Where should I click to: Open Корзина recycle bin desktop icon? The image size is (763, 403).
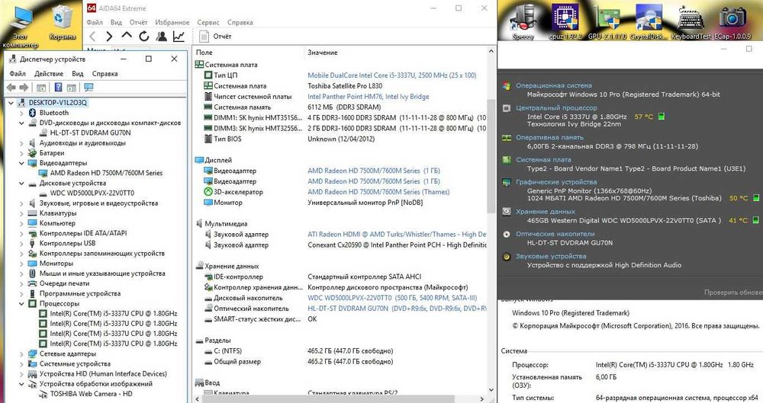pos(63,22)
